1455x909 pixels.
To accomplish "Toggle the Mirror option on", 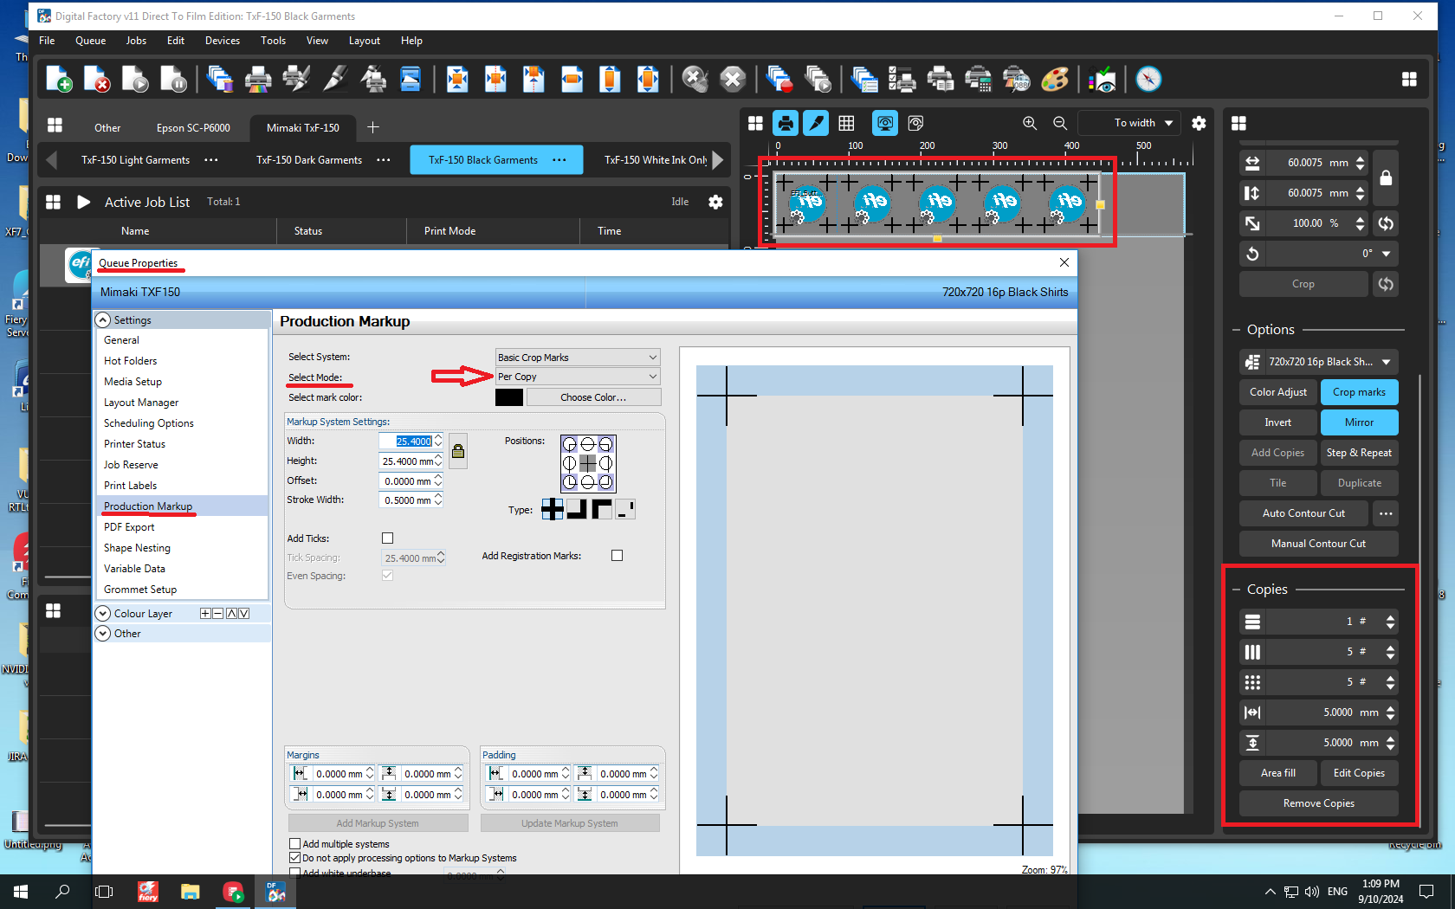I will point(1359,422).
